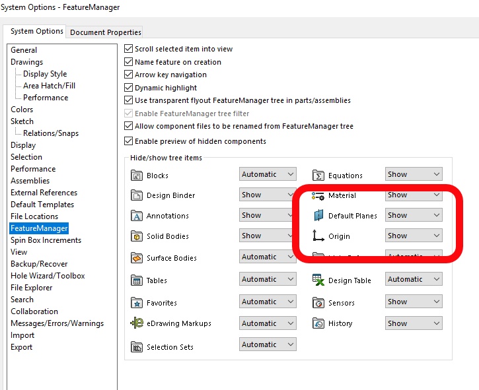Select Sketch in the options list
The height and width of the screenshot is (390, 479).
point(22,121)
